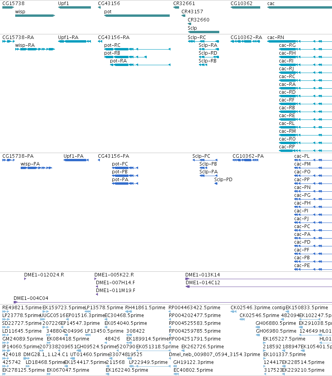
Task: Click the DME1-005K22.R clone label
Action: pyautogui.click(x=114, y=275)
